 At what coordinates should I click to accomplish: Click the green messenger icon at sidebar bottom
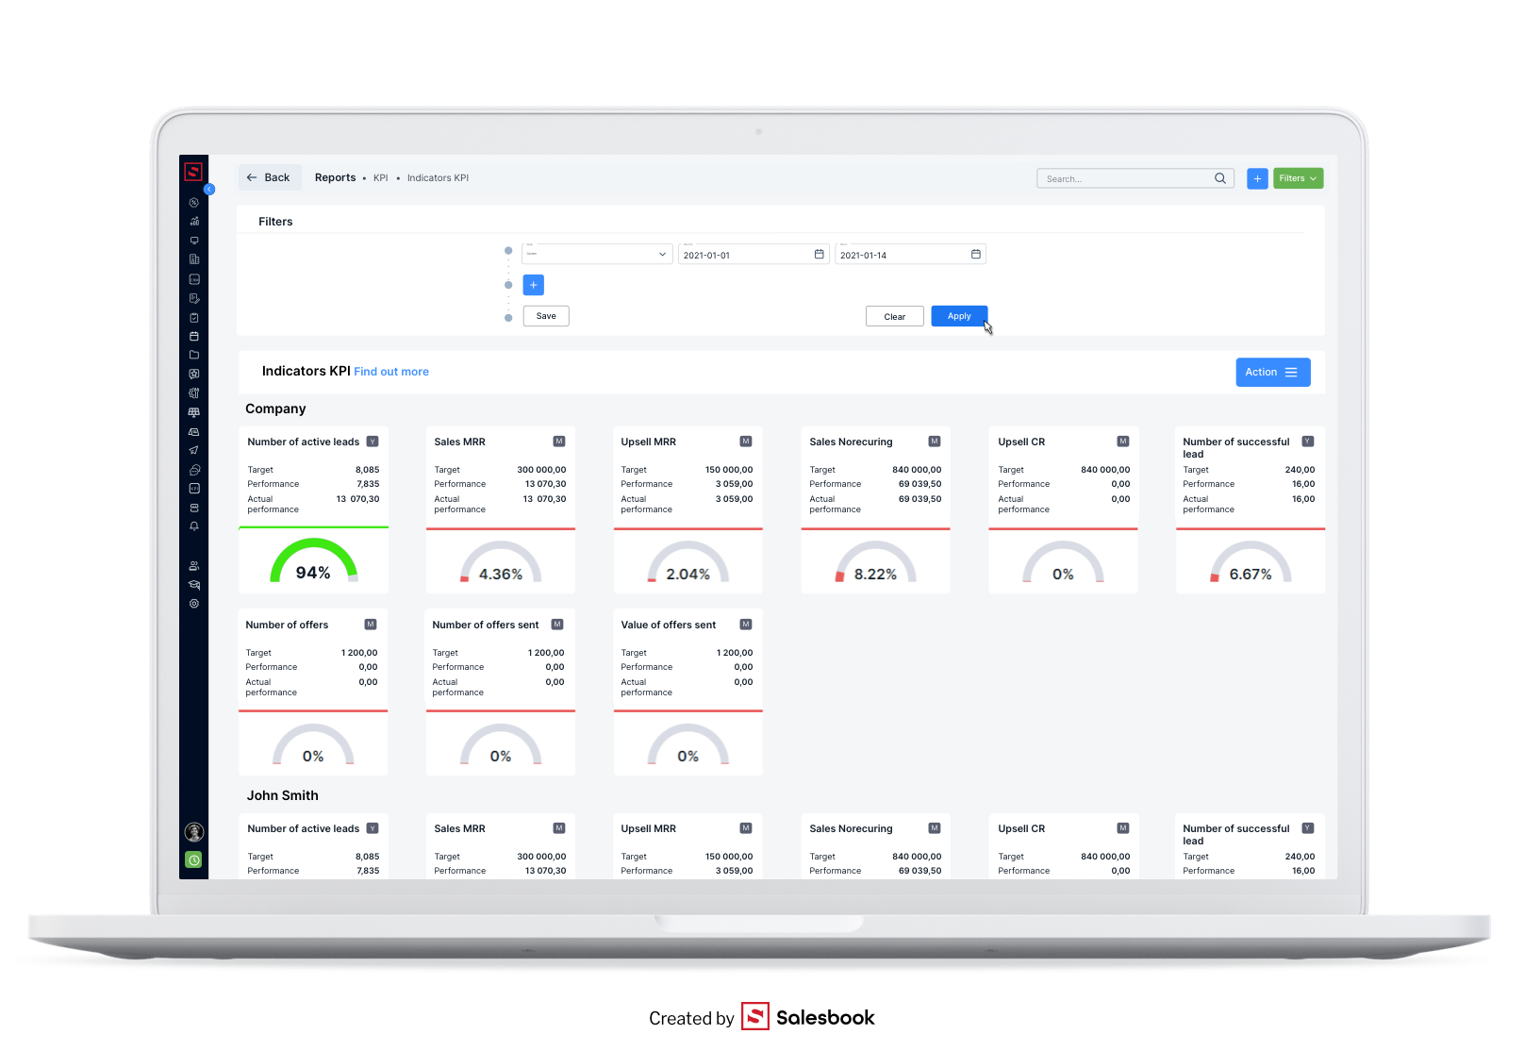194,859
